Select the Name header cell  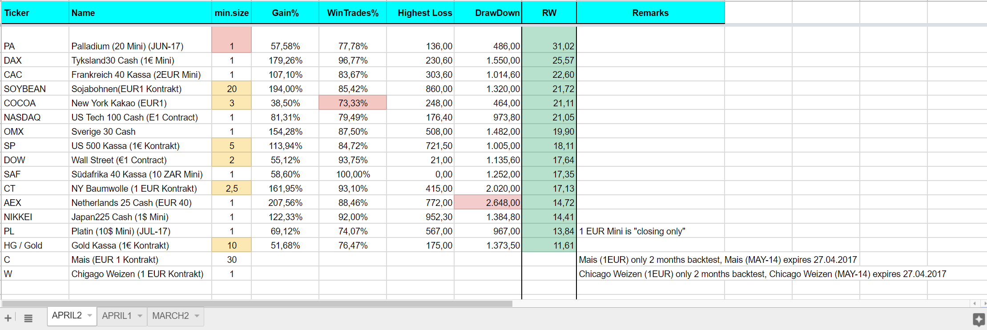point(140,12)
